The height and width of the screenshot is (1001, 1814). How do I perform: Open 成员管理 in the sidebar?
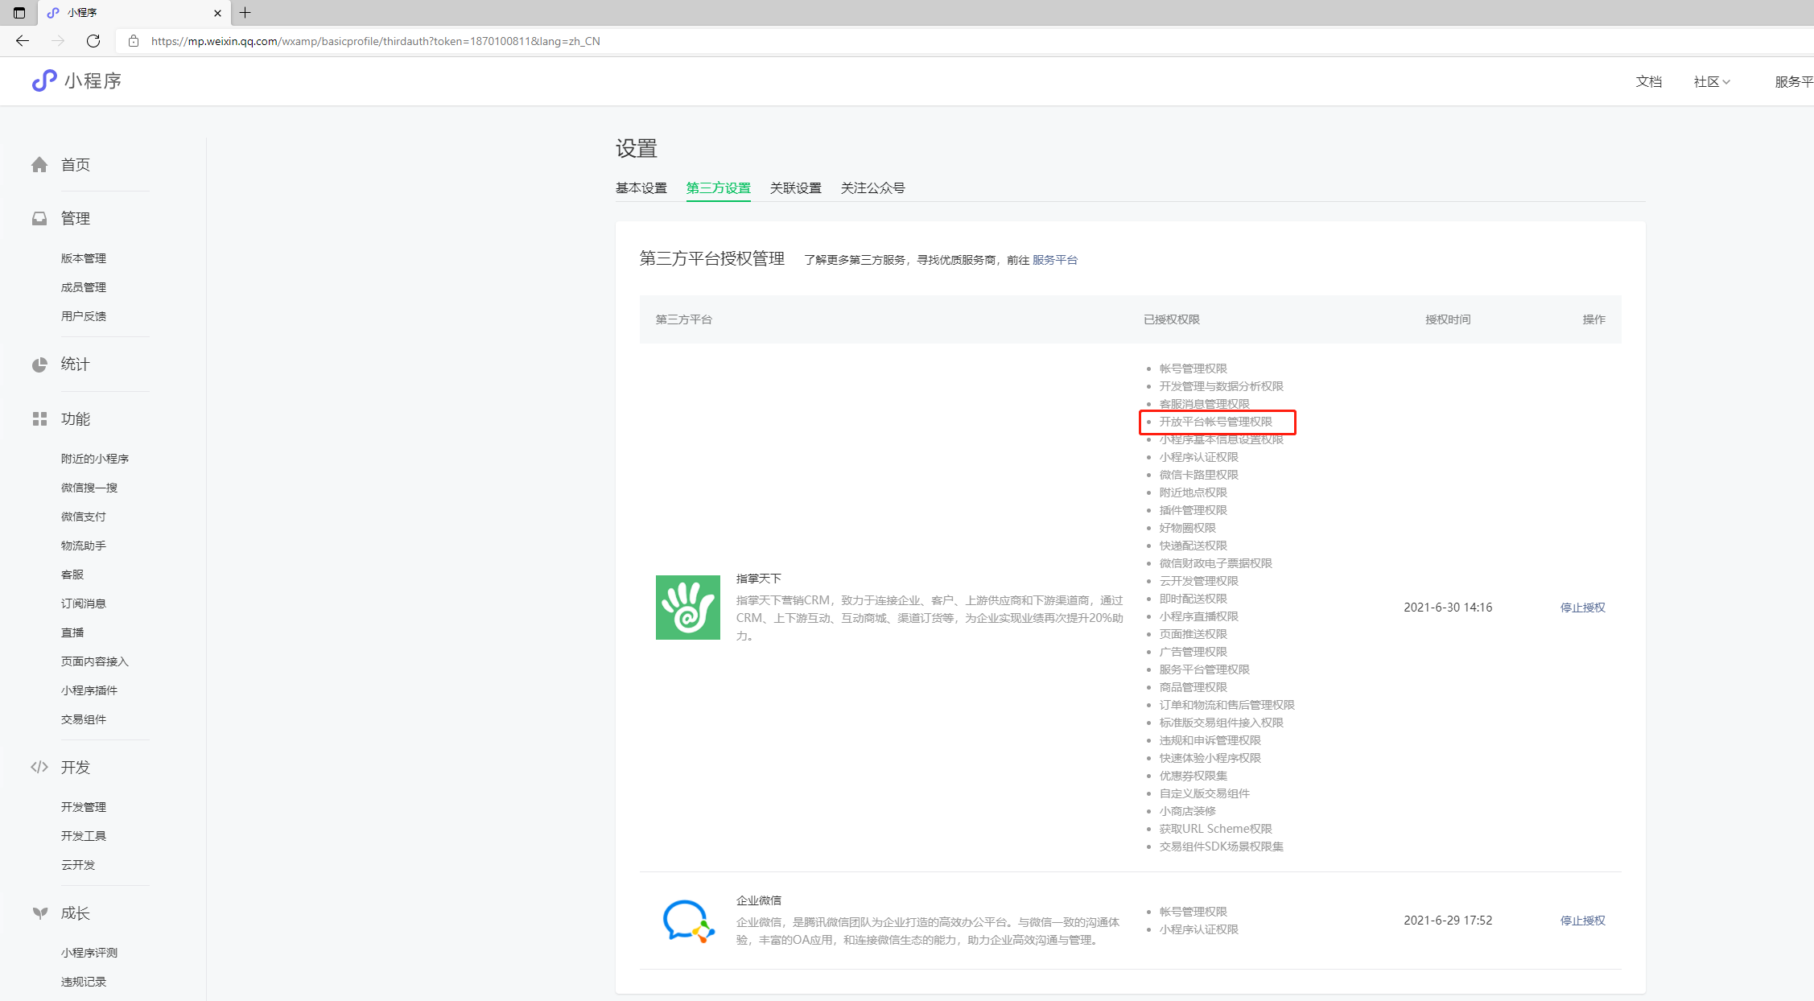pos(84,287)
